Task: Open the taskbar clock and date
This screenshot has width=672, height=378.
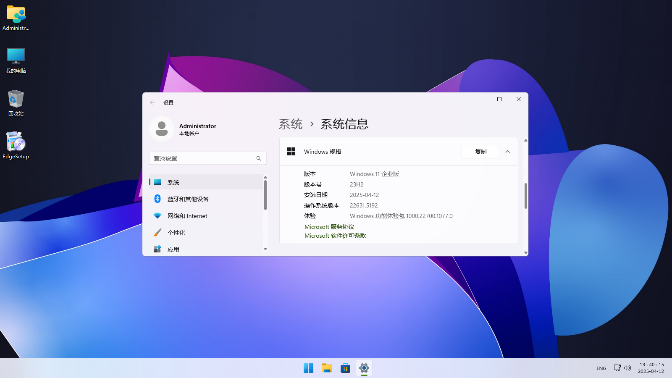Action: 651,368
